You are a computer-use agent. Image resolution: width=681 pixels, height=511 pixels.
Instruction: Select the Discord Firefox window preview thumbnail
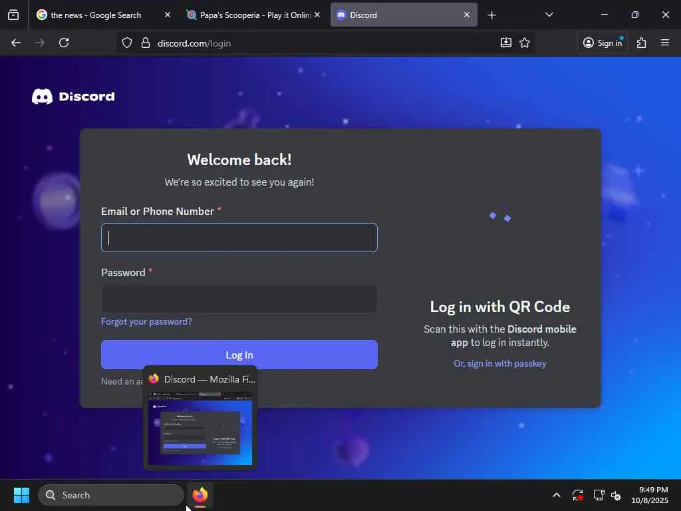200,428
